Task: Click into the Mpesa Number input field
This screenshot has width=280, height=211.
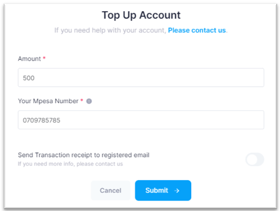Action: [x=141, y=120]
